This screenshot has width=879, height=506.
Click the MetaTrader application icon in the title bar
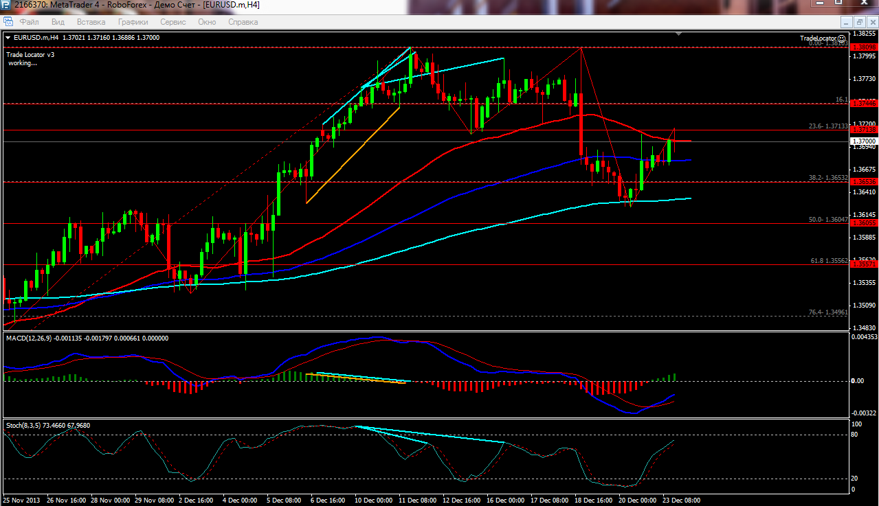pos(6,5)
